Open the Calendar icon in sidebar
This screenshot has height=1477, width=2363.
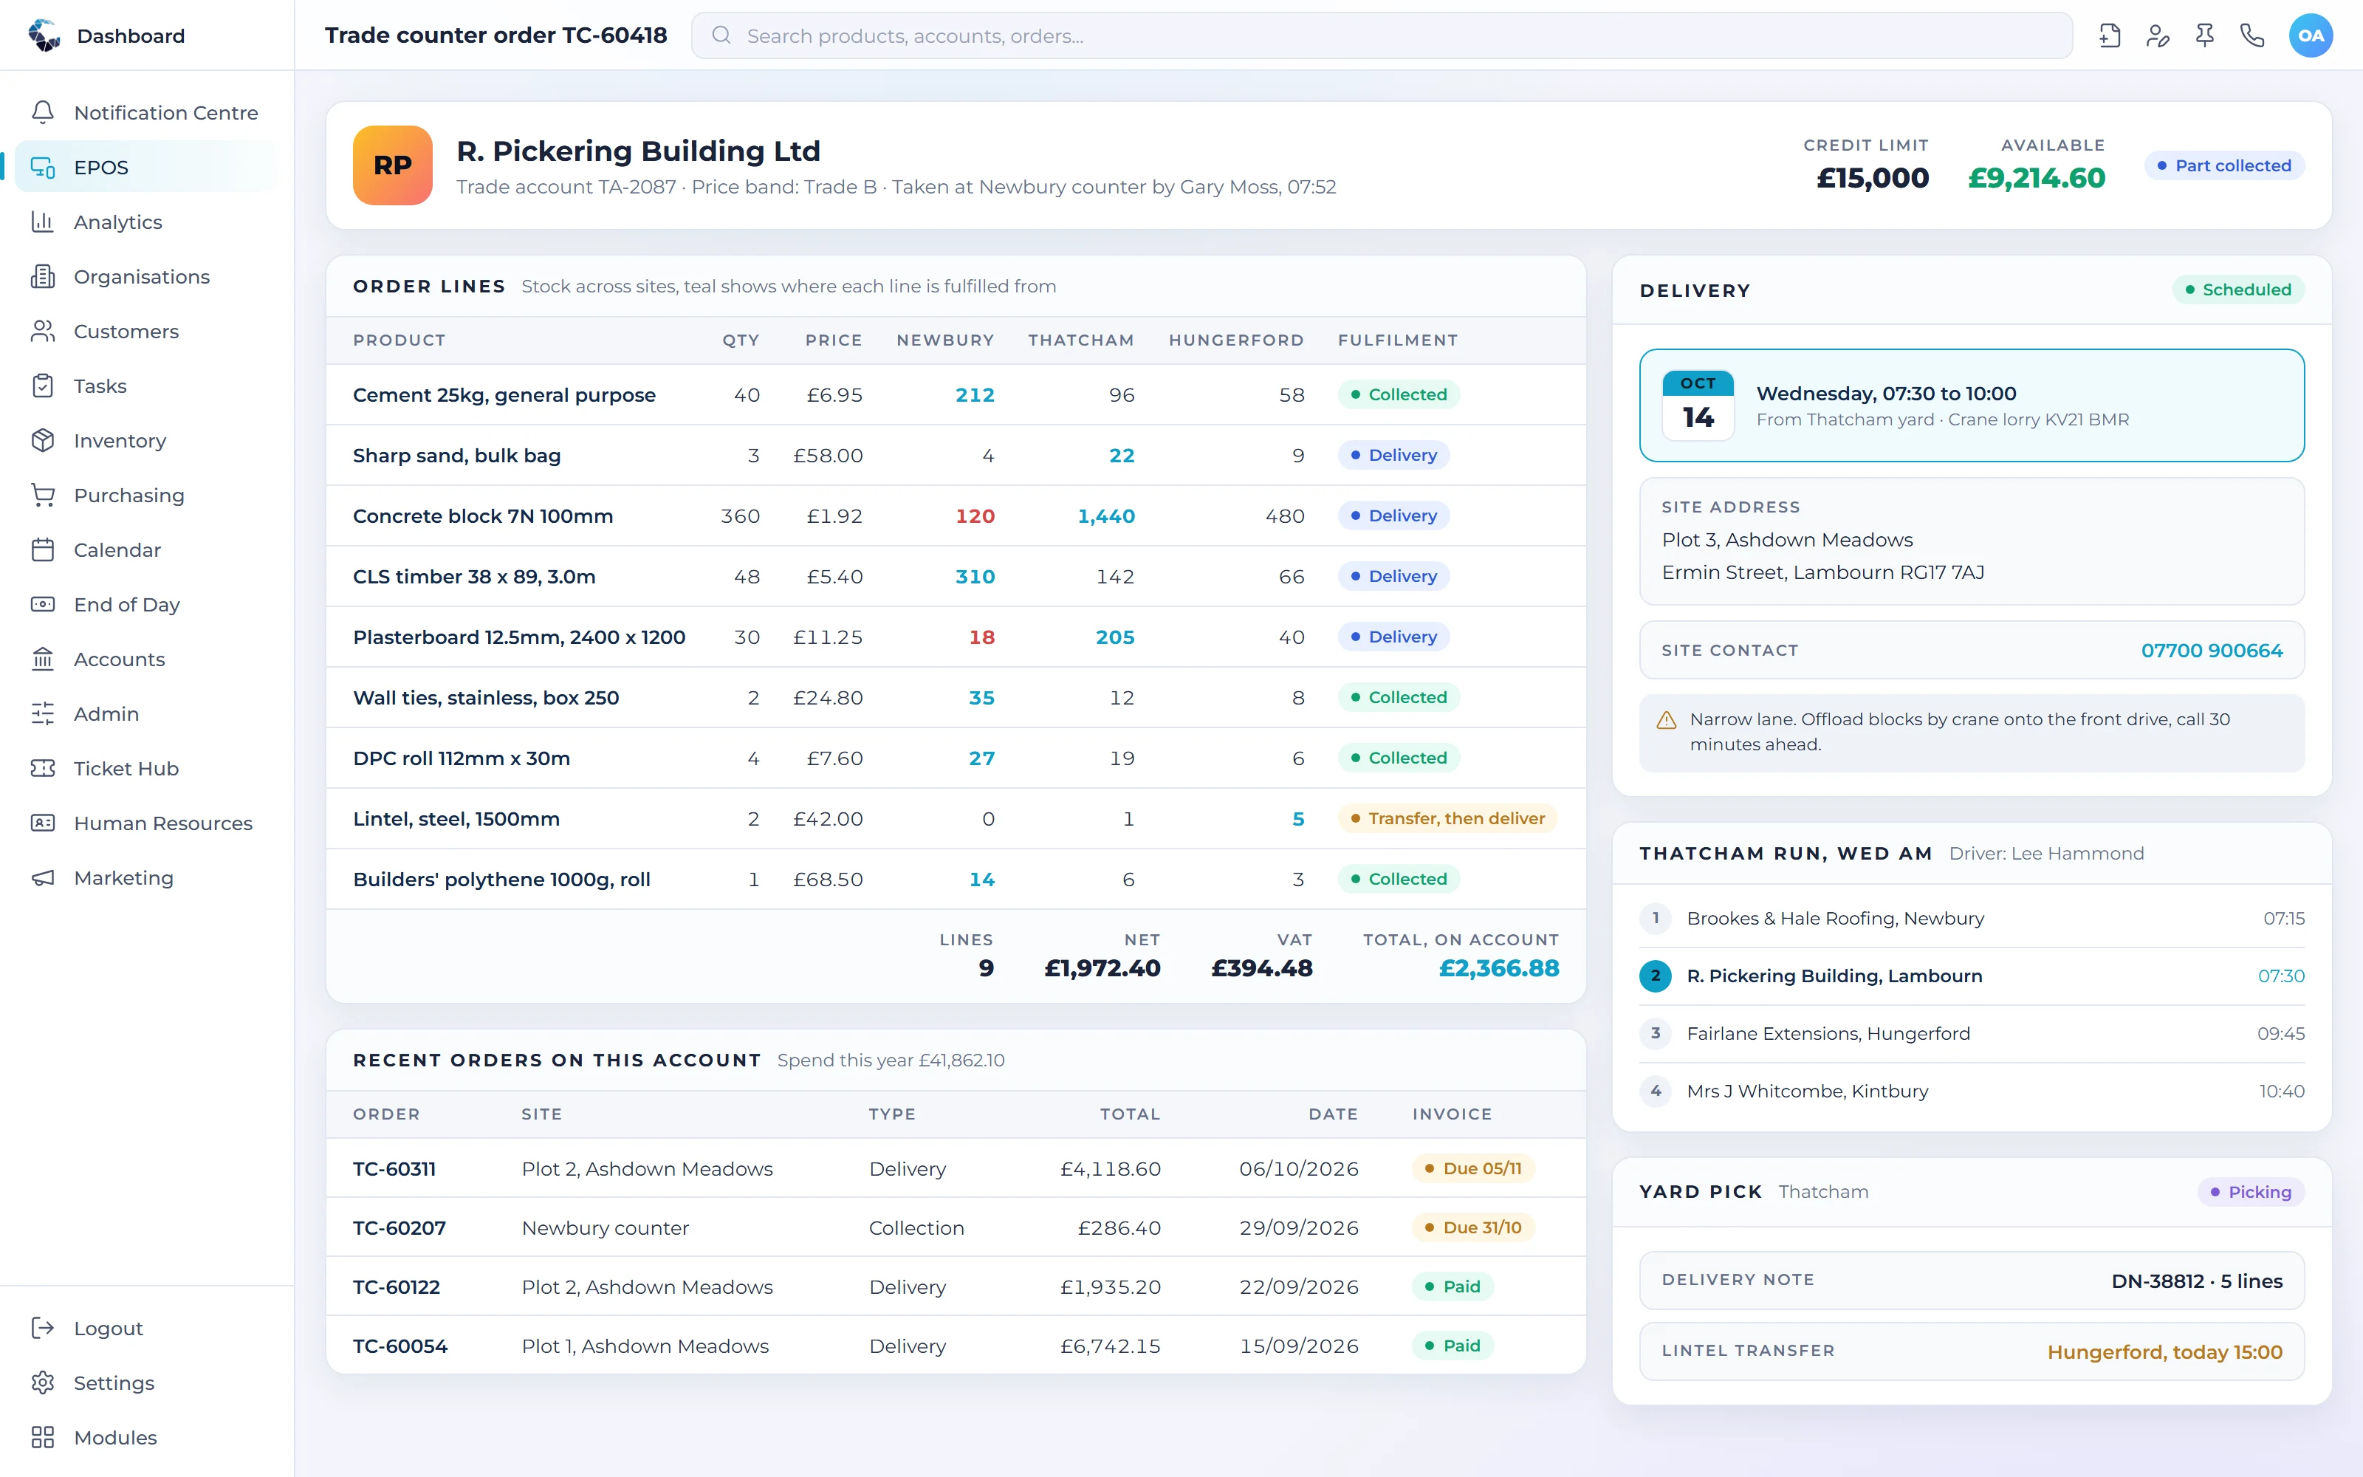pos(43,550)
